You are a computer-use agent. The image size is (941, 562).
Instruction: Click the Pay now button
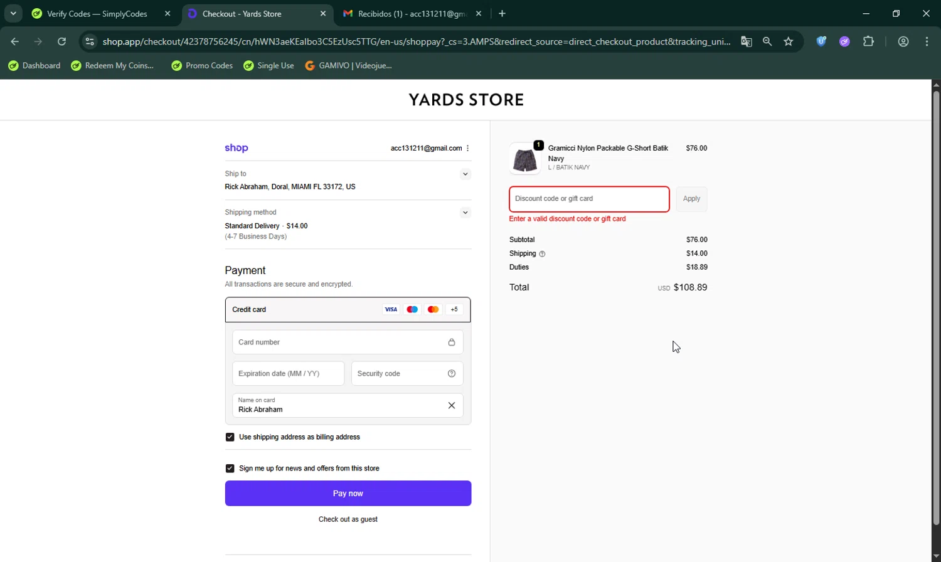[x=348, y=494]
